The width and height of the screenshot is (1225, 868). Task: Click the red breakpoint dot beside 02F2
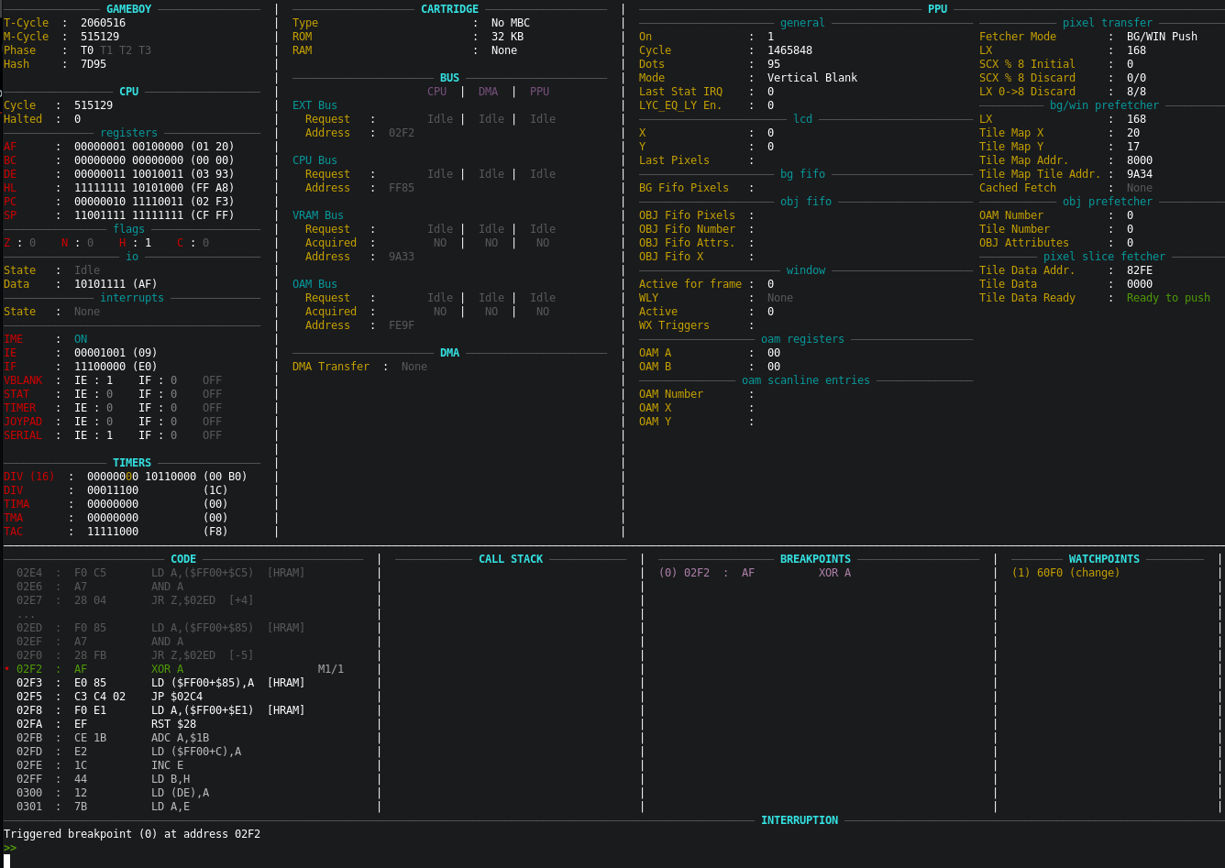point(6,669)
